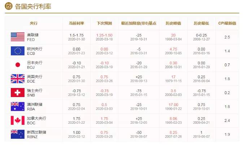Click SNB historical peak 3.5
The width and height of the screenshot is (243, 145).
(x=173, y=91)
